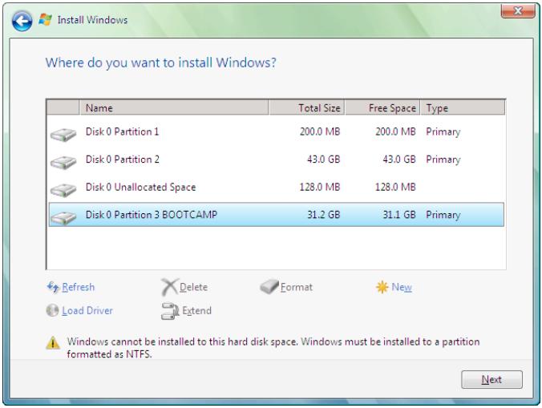Delete the selected partition
This screenshot has height=408, width=542.
coord(193,287)
